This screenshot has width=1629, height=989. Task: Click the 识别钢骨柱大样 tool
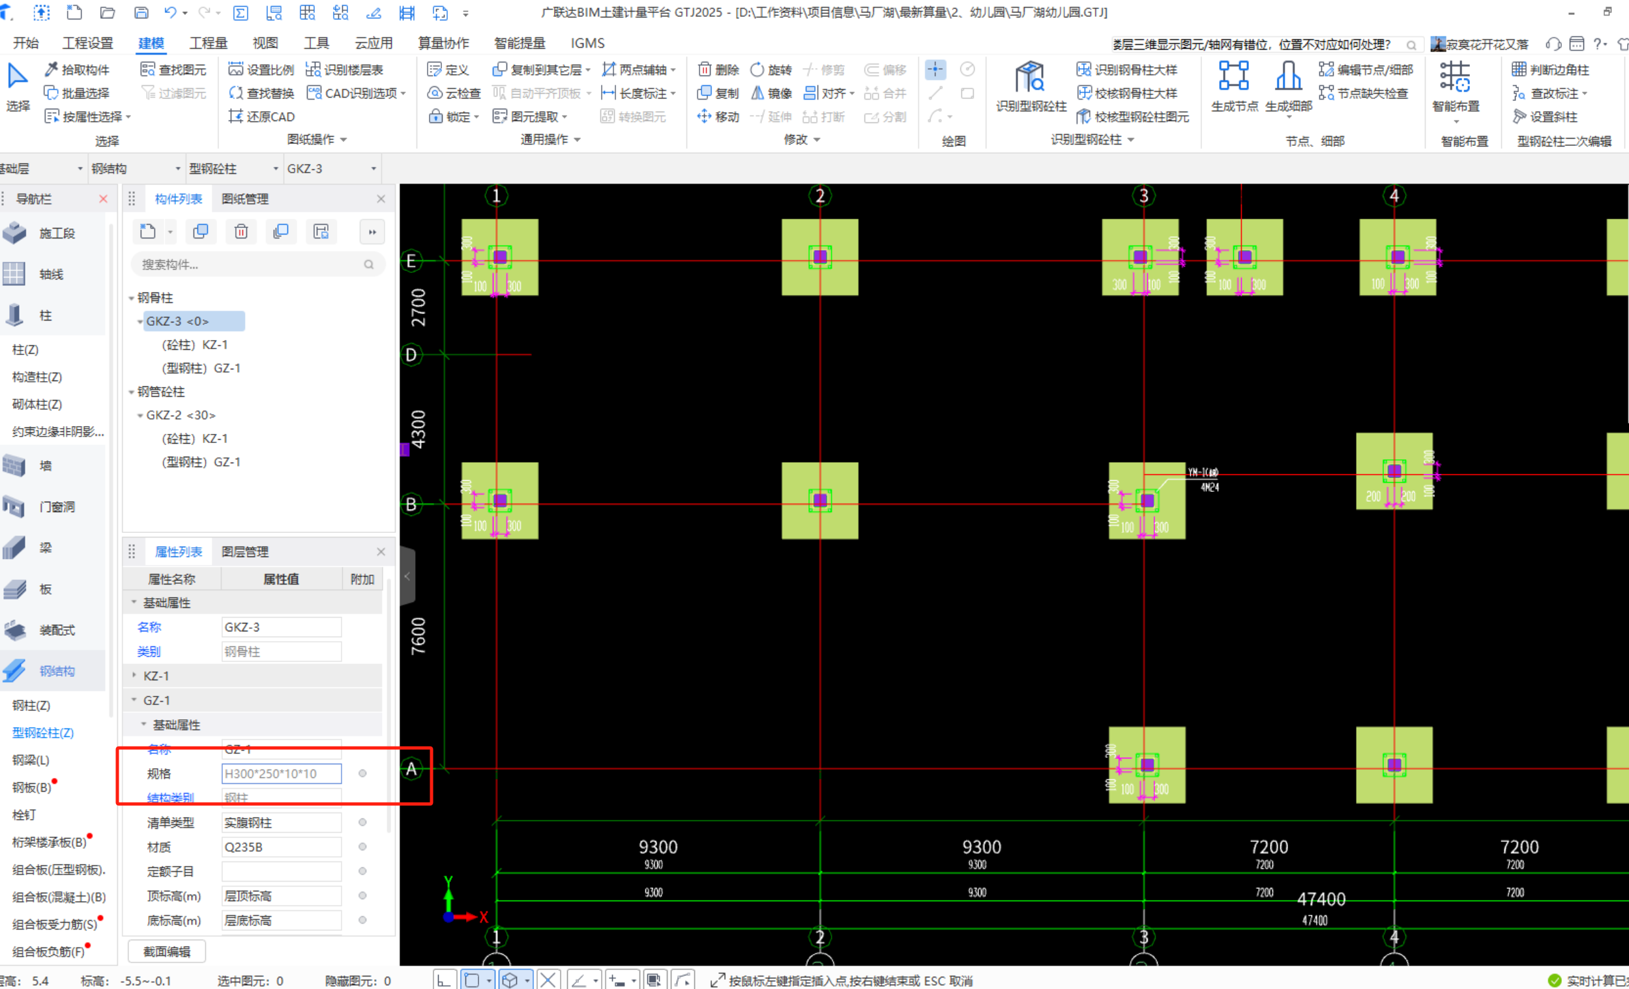click(1127, 70)
